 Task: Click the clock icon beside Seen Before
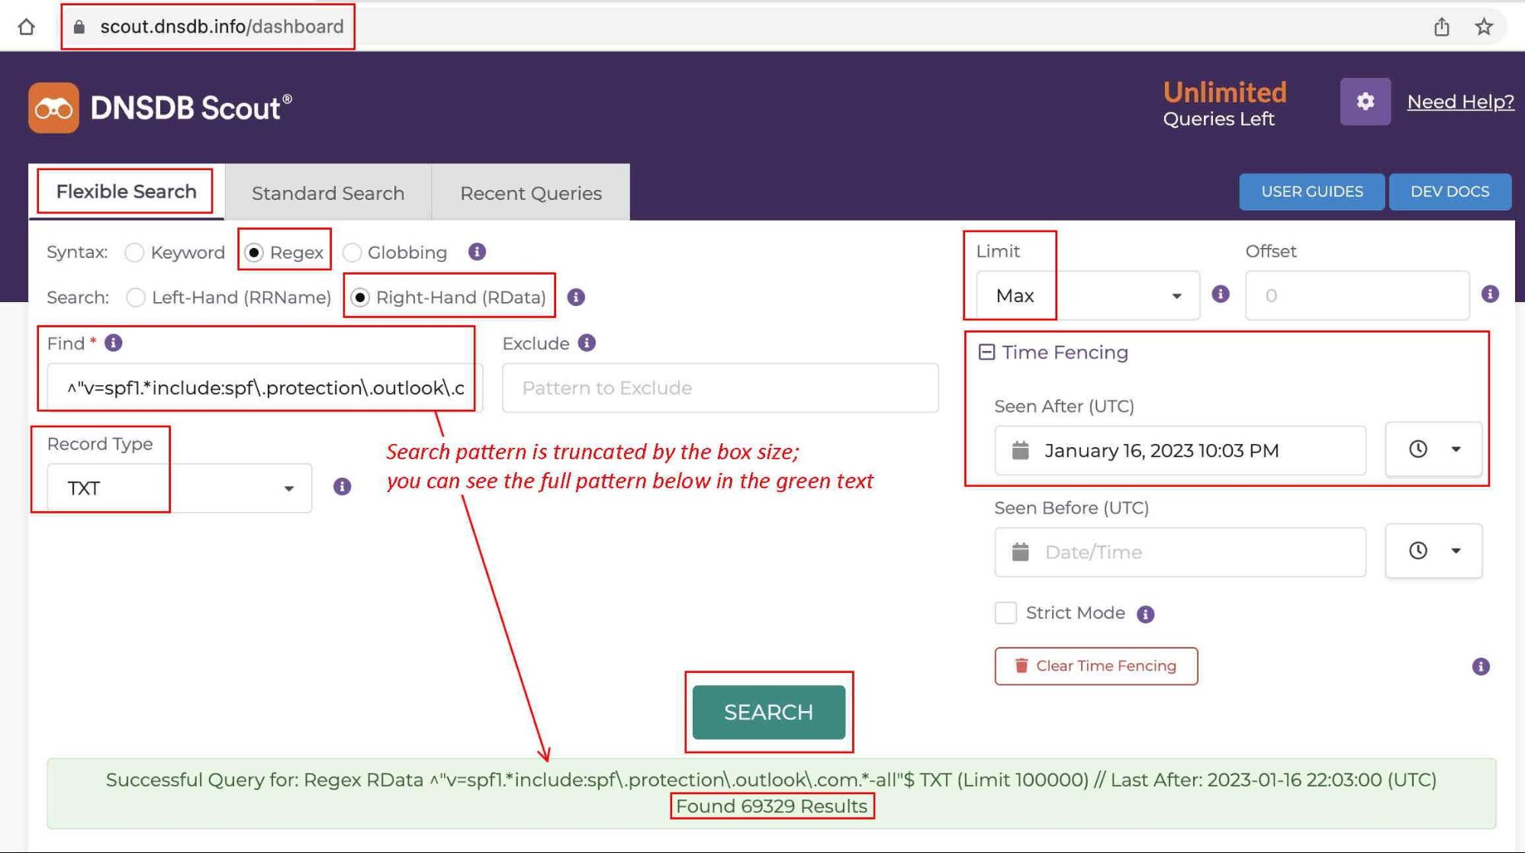(1417, 551)
